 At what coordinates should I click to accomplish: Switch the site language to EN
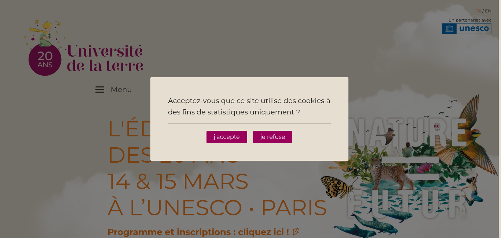(x=488, y=11)
